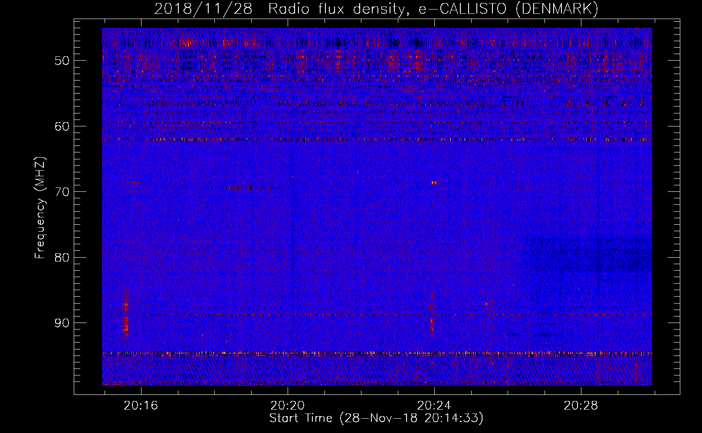Image resolution: width=702 pixels, height=433 pixels.
Task: Click the 'Start Time (28-Nov-18 20:14:33)' label
Action: coord(376,418)
